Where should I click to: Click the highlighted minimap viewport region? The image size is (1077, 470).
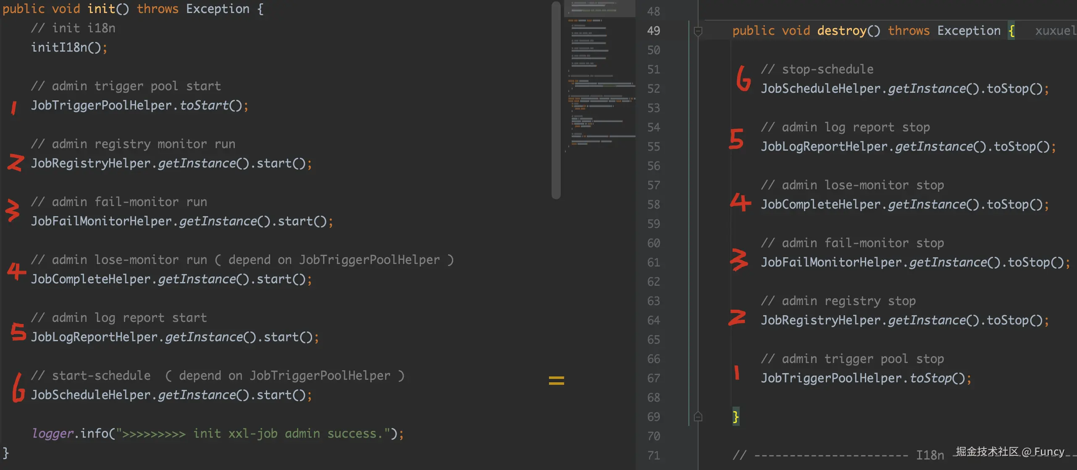600,8
